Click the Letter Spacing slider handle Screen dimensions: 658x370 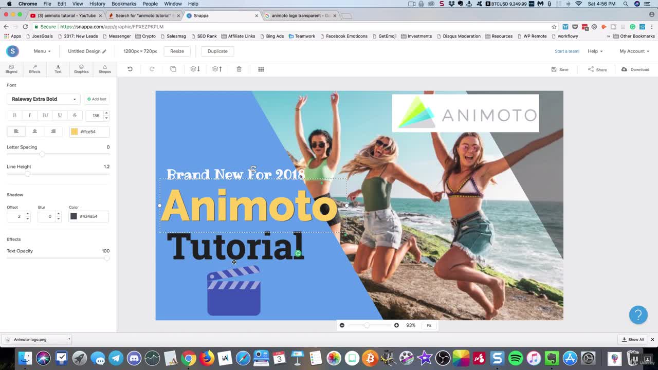click(42, 154)
